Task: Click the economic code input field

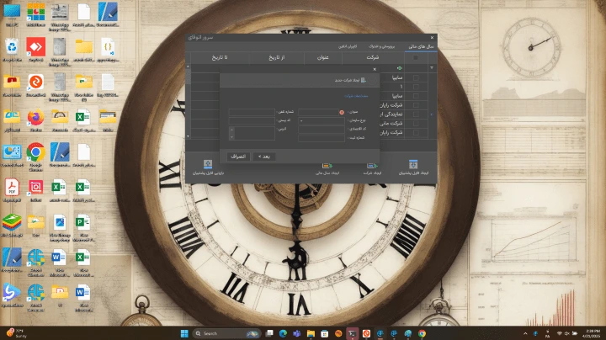Action: point(322,129)
